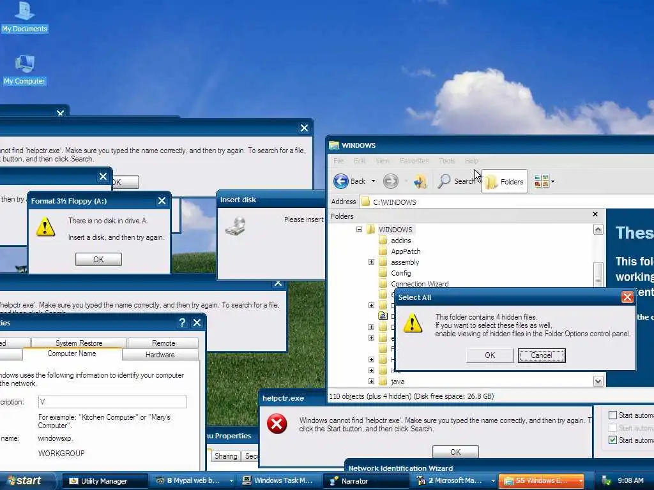Open the Views icon in explorer toolbar
The width and height of the screenshot is (654, 490).
(x=542, y=181)
